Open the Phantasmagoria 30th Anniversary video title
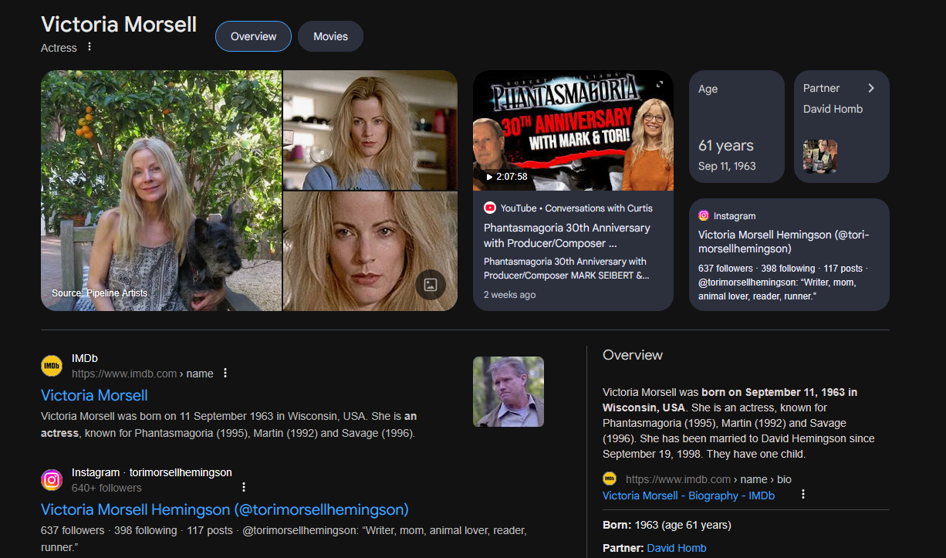This screenshot has width=946, height=558. [x=566, y=235]
